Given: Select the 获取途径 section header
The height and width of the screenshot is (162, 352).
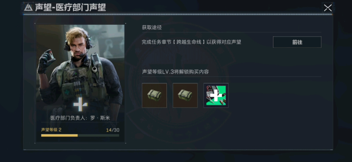Looking at the screenshot, I should click(152, 28).
